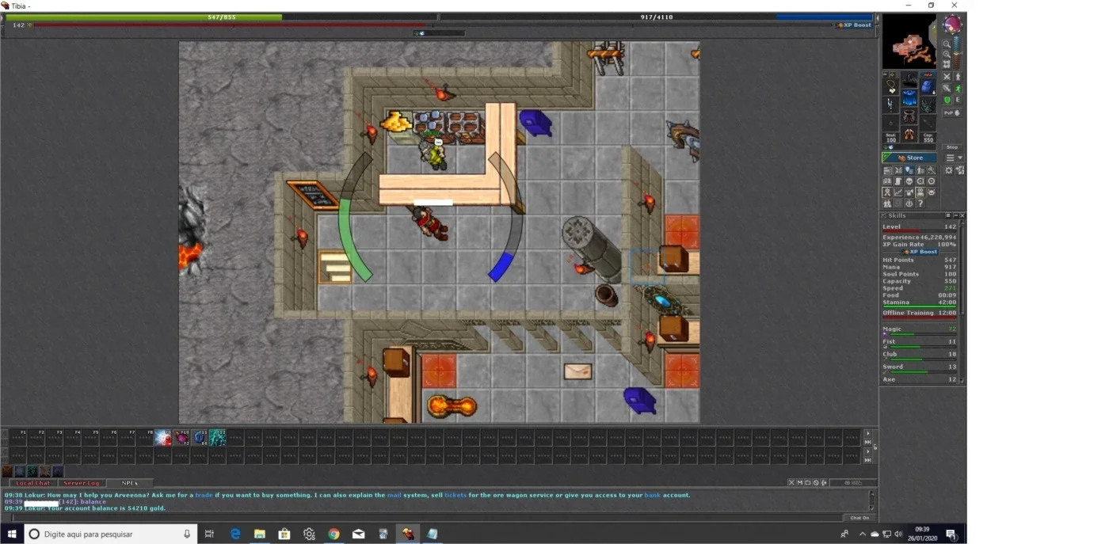
Task: Click the green health bar at top
Action: coord(221,17)
